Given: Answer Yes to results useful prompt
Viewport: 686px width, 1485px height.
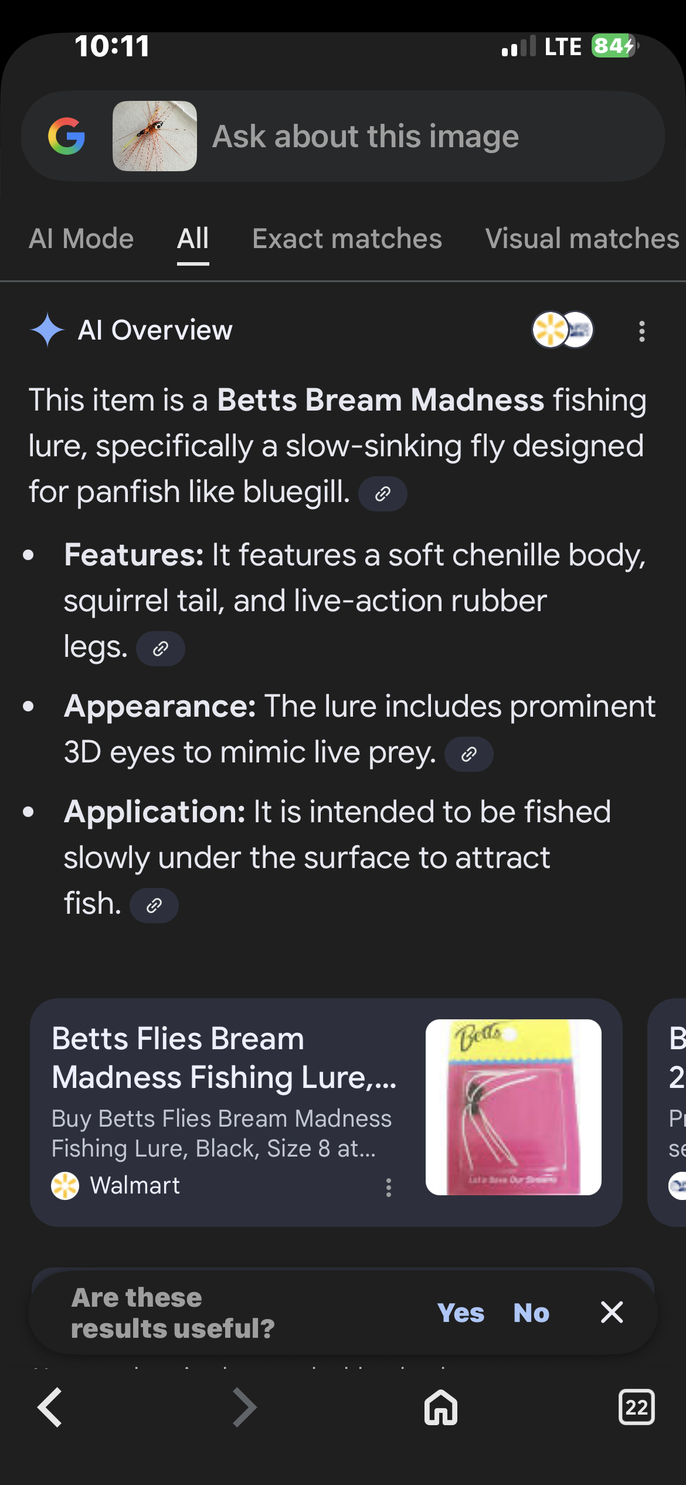Looking at the screenshot, I should click(461, 1313).
